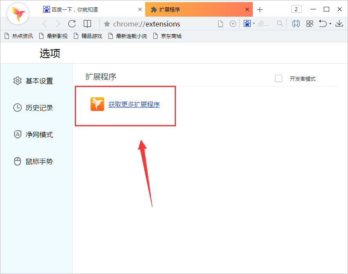Open the 京东商城 bookmark

(x=167, y=36)
